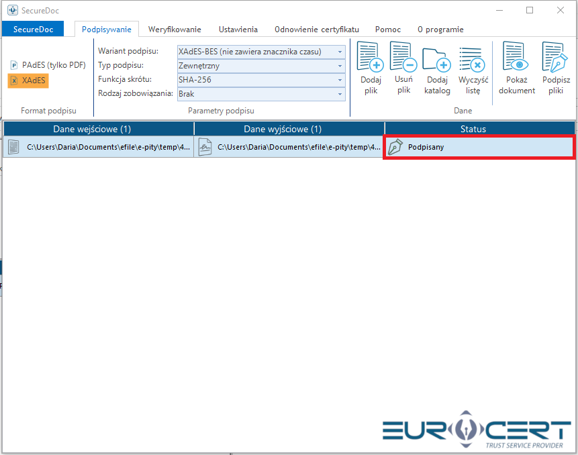Click the Dane wejściowe column header
Image resolution: width=578 pixels, height=455 pixels.
coord(98,129)
